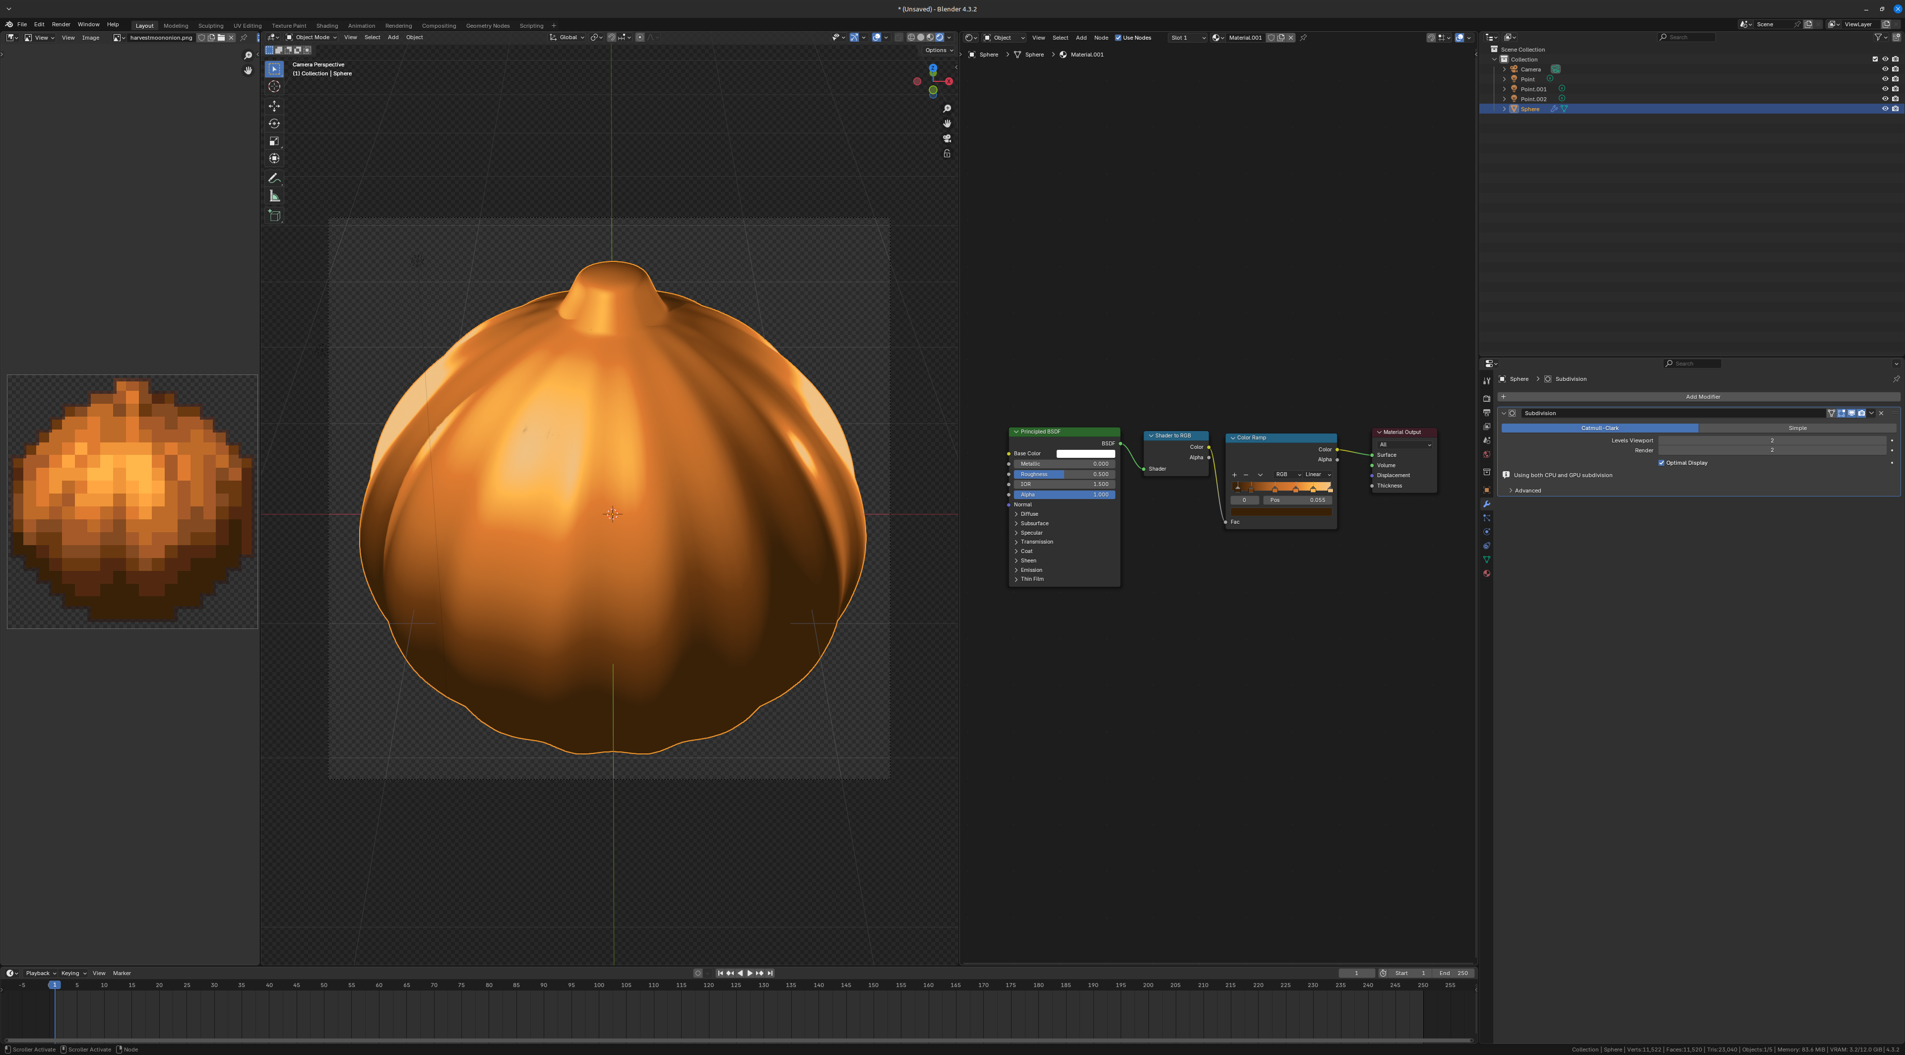Click the viewport pan hand gizmo
Viewport: 1905px width, 1055px height.
(947, 124)
